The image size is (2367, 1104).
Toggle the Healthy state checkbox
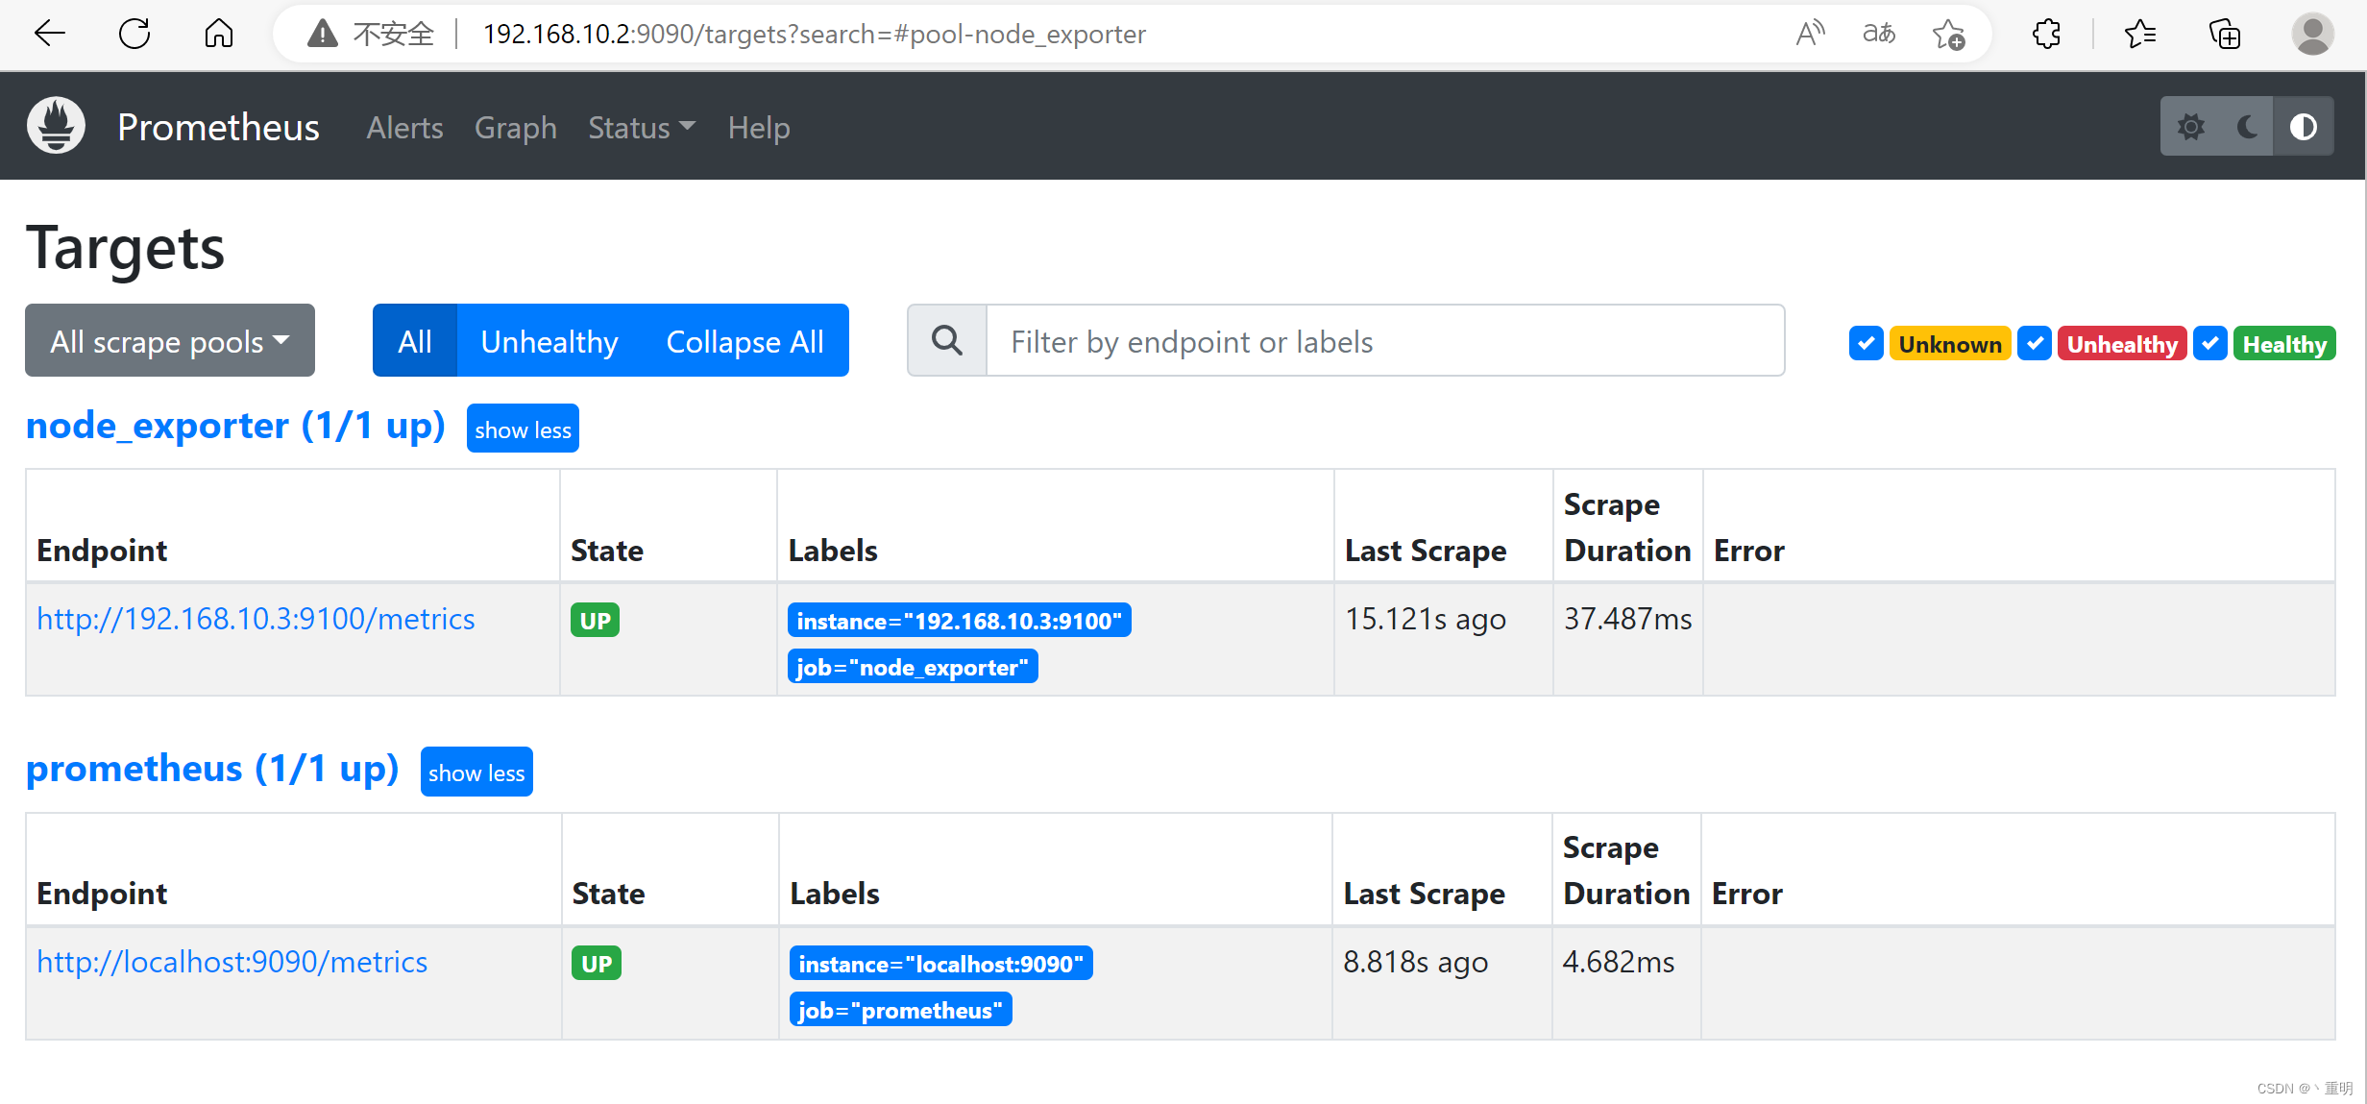point(2210,343)
